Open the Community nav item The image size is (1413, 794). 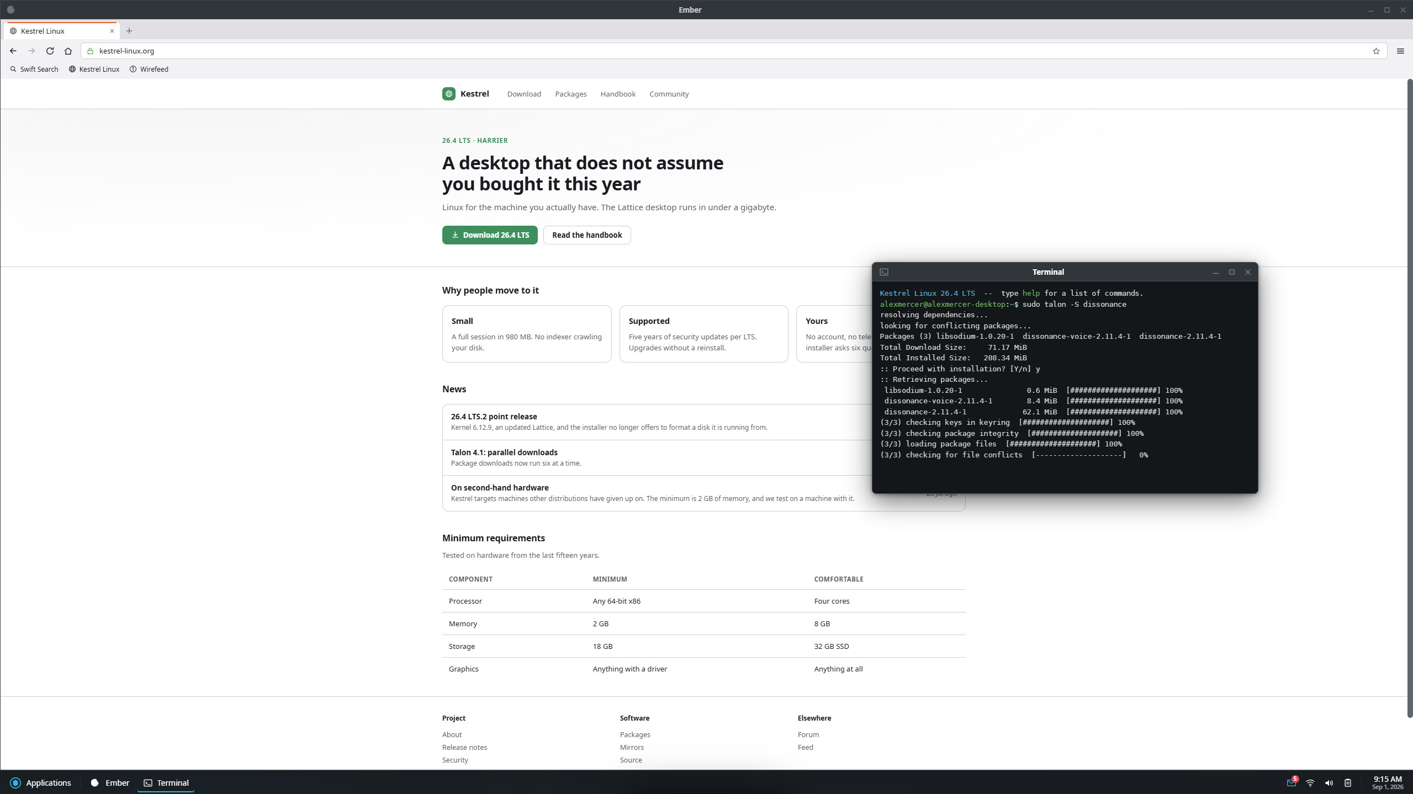[669, 94]
